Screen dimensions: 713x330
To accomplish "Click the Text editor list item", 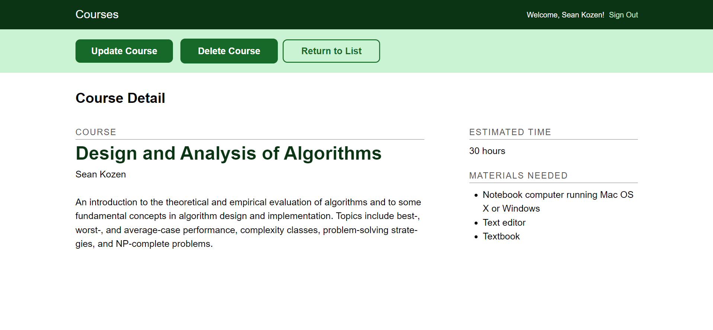I will click(504, 223).
